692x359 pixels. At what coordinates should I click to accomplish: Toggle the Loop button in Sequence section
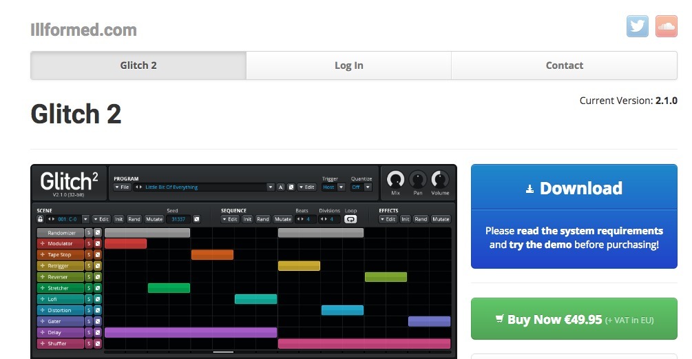[x=350, y=219]
